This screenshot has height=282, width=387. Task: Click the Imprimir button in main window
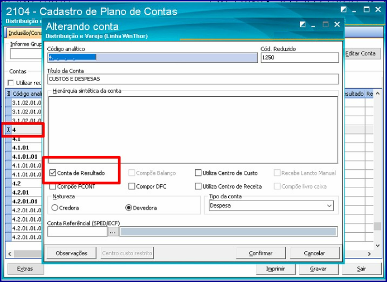(275, 268)
